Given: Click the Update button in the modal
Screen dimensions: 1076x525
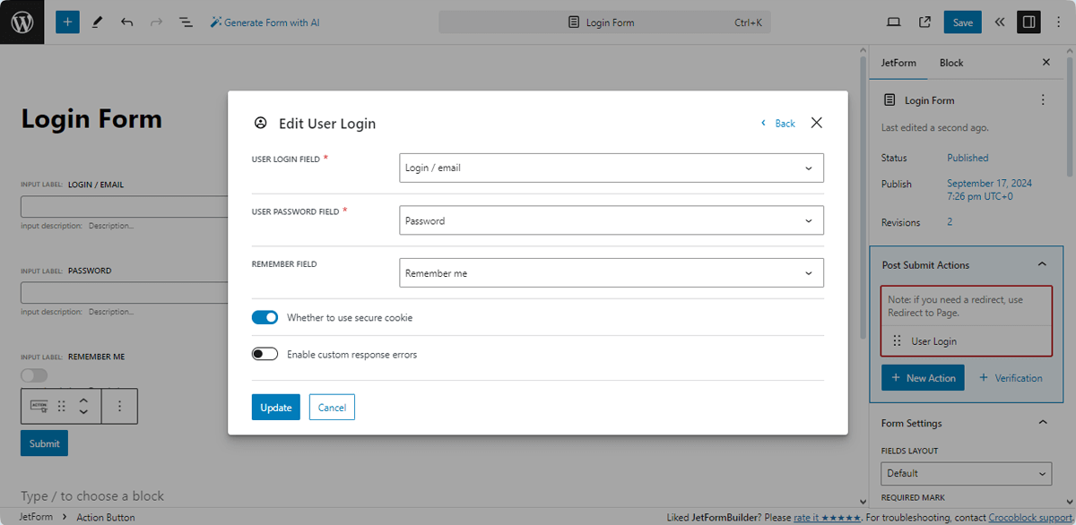Looking at the screenshot, I should pyautogui.click(x=275, y=407).
